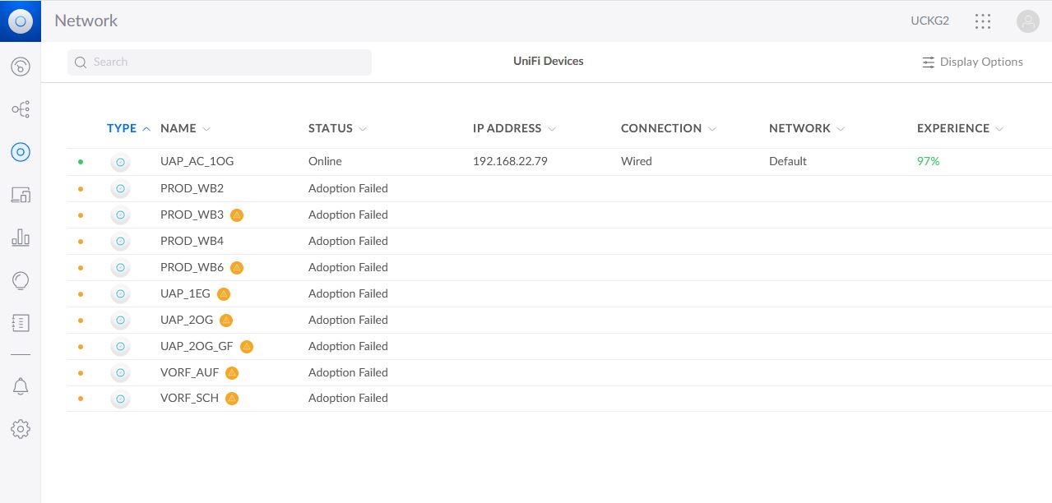Click the Network application title
The width and height of the screenshot is (1052, 503).
(x=86, y=21)
